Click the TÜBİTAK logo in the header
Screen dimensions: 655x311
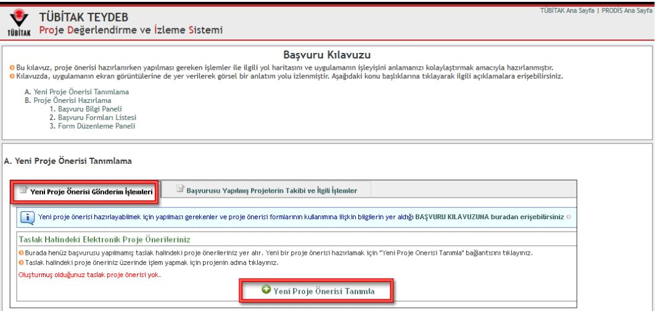[x=19, y=23]
